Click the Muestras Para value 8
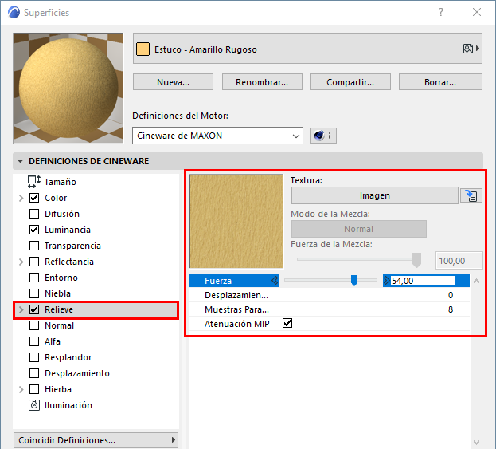Viewport: 496px width, 449px height. (451, 309)
